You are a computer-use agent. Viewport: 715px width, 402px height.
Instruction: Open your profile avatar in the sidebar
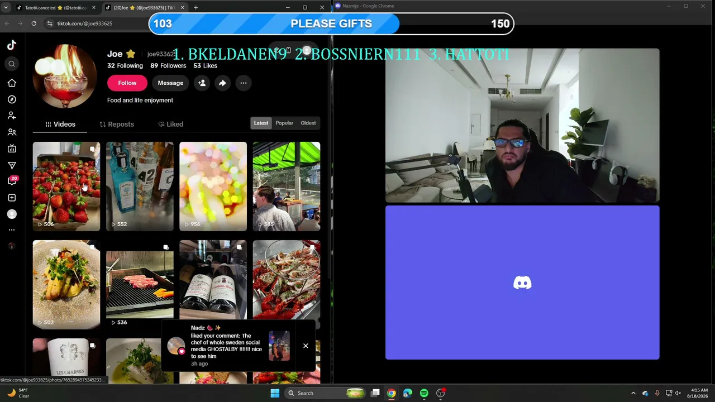[x=12, y=214]
